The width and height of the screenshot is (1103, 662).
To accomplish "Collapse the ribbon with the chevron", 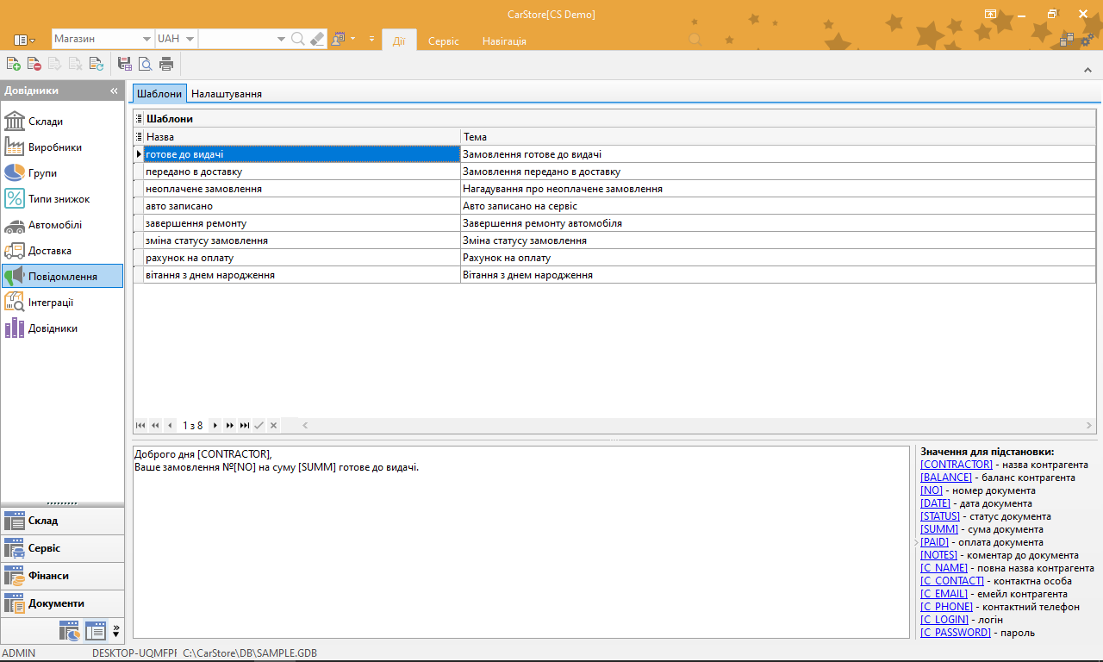I will tap(1088, 70).
